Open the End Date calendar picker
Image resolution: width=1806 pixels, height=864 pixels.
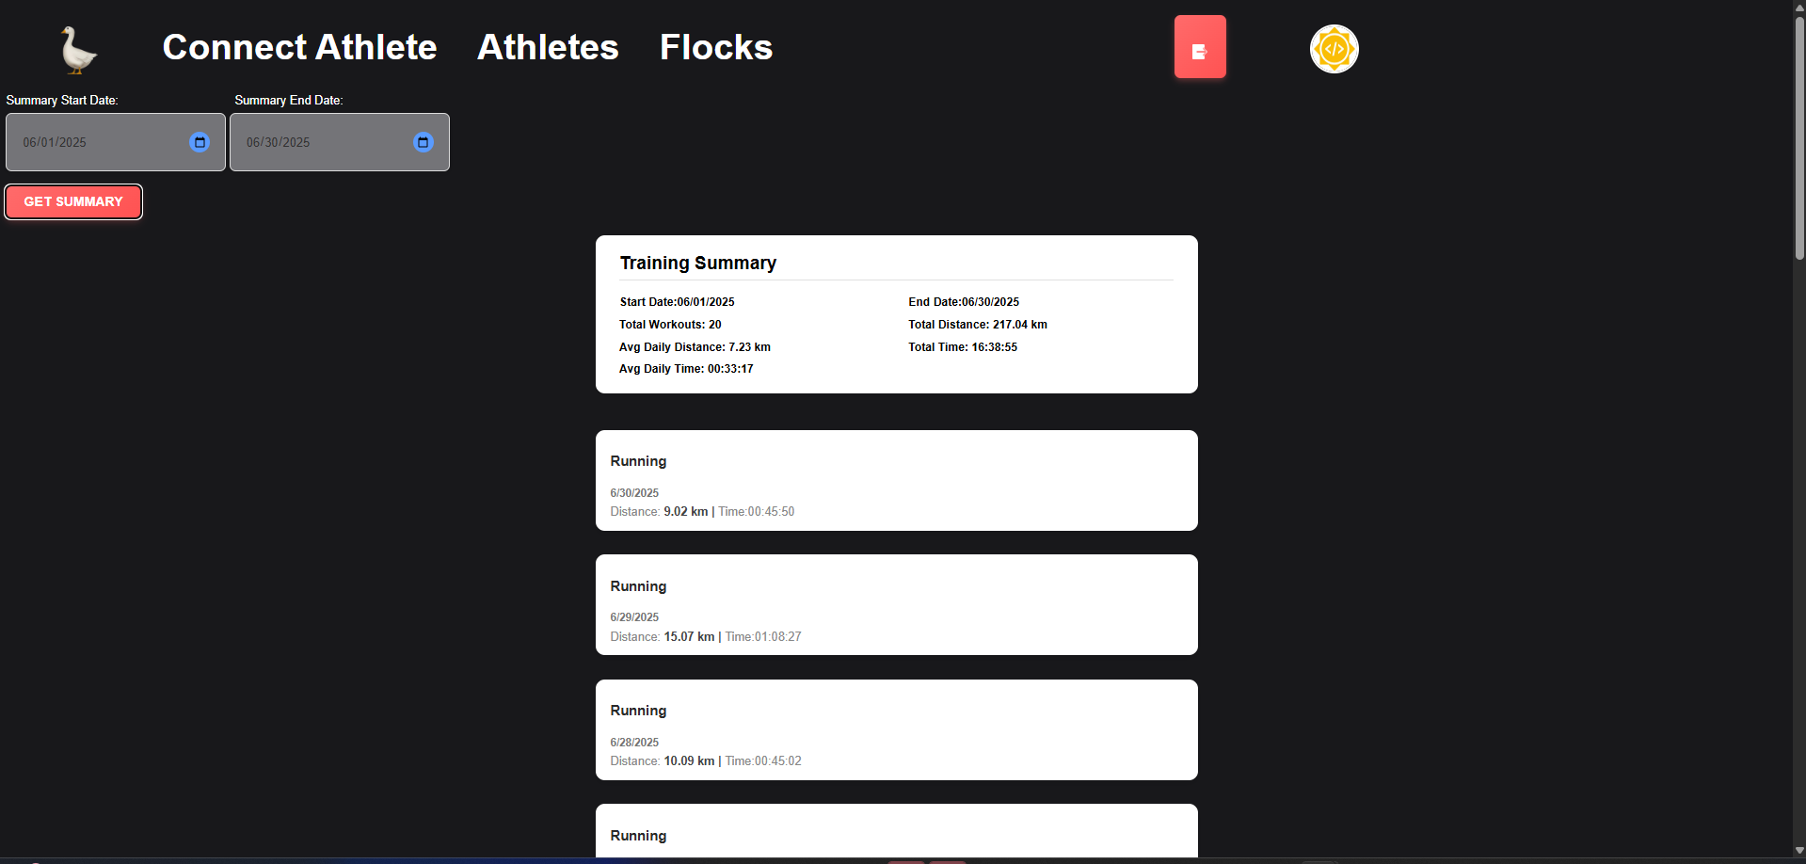click(424, 142)
